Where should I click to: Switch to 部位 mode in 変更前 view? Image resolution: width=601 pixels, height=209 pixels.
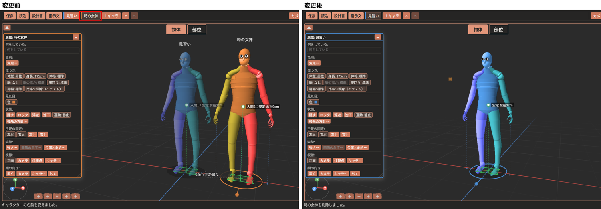click(196, 29)
